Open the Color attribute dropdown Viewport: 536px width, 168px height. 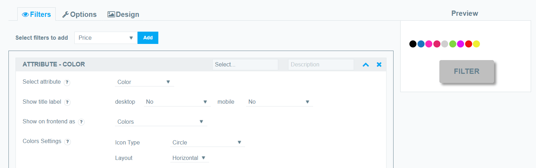click(x=145, y=82)
